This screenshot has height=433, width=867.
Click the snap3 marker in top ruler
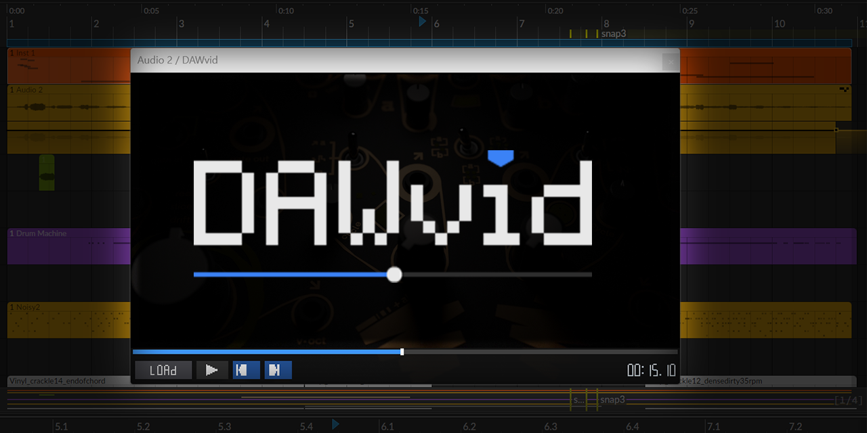click(x=613, y=33)
